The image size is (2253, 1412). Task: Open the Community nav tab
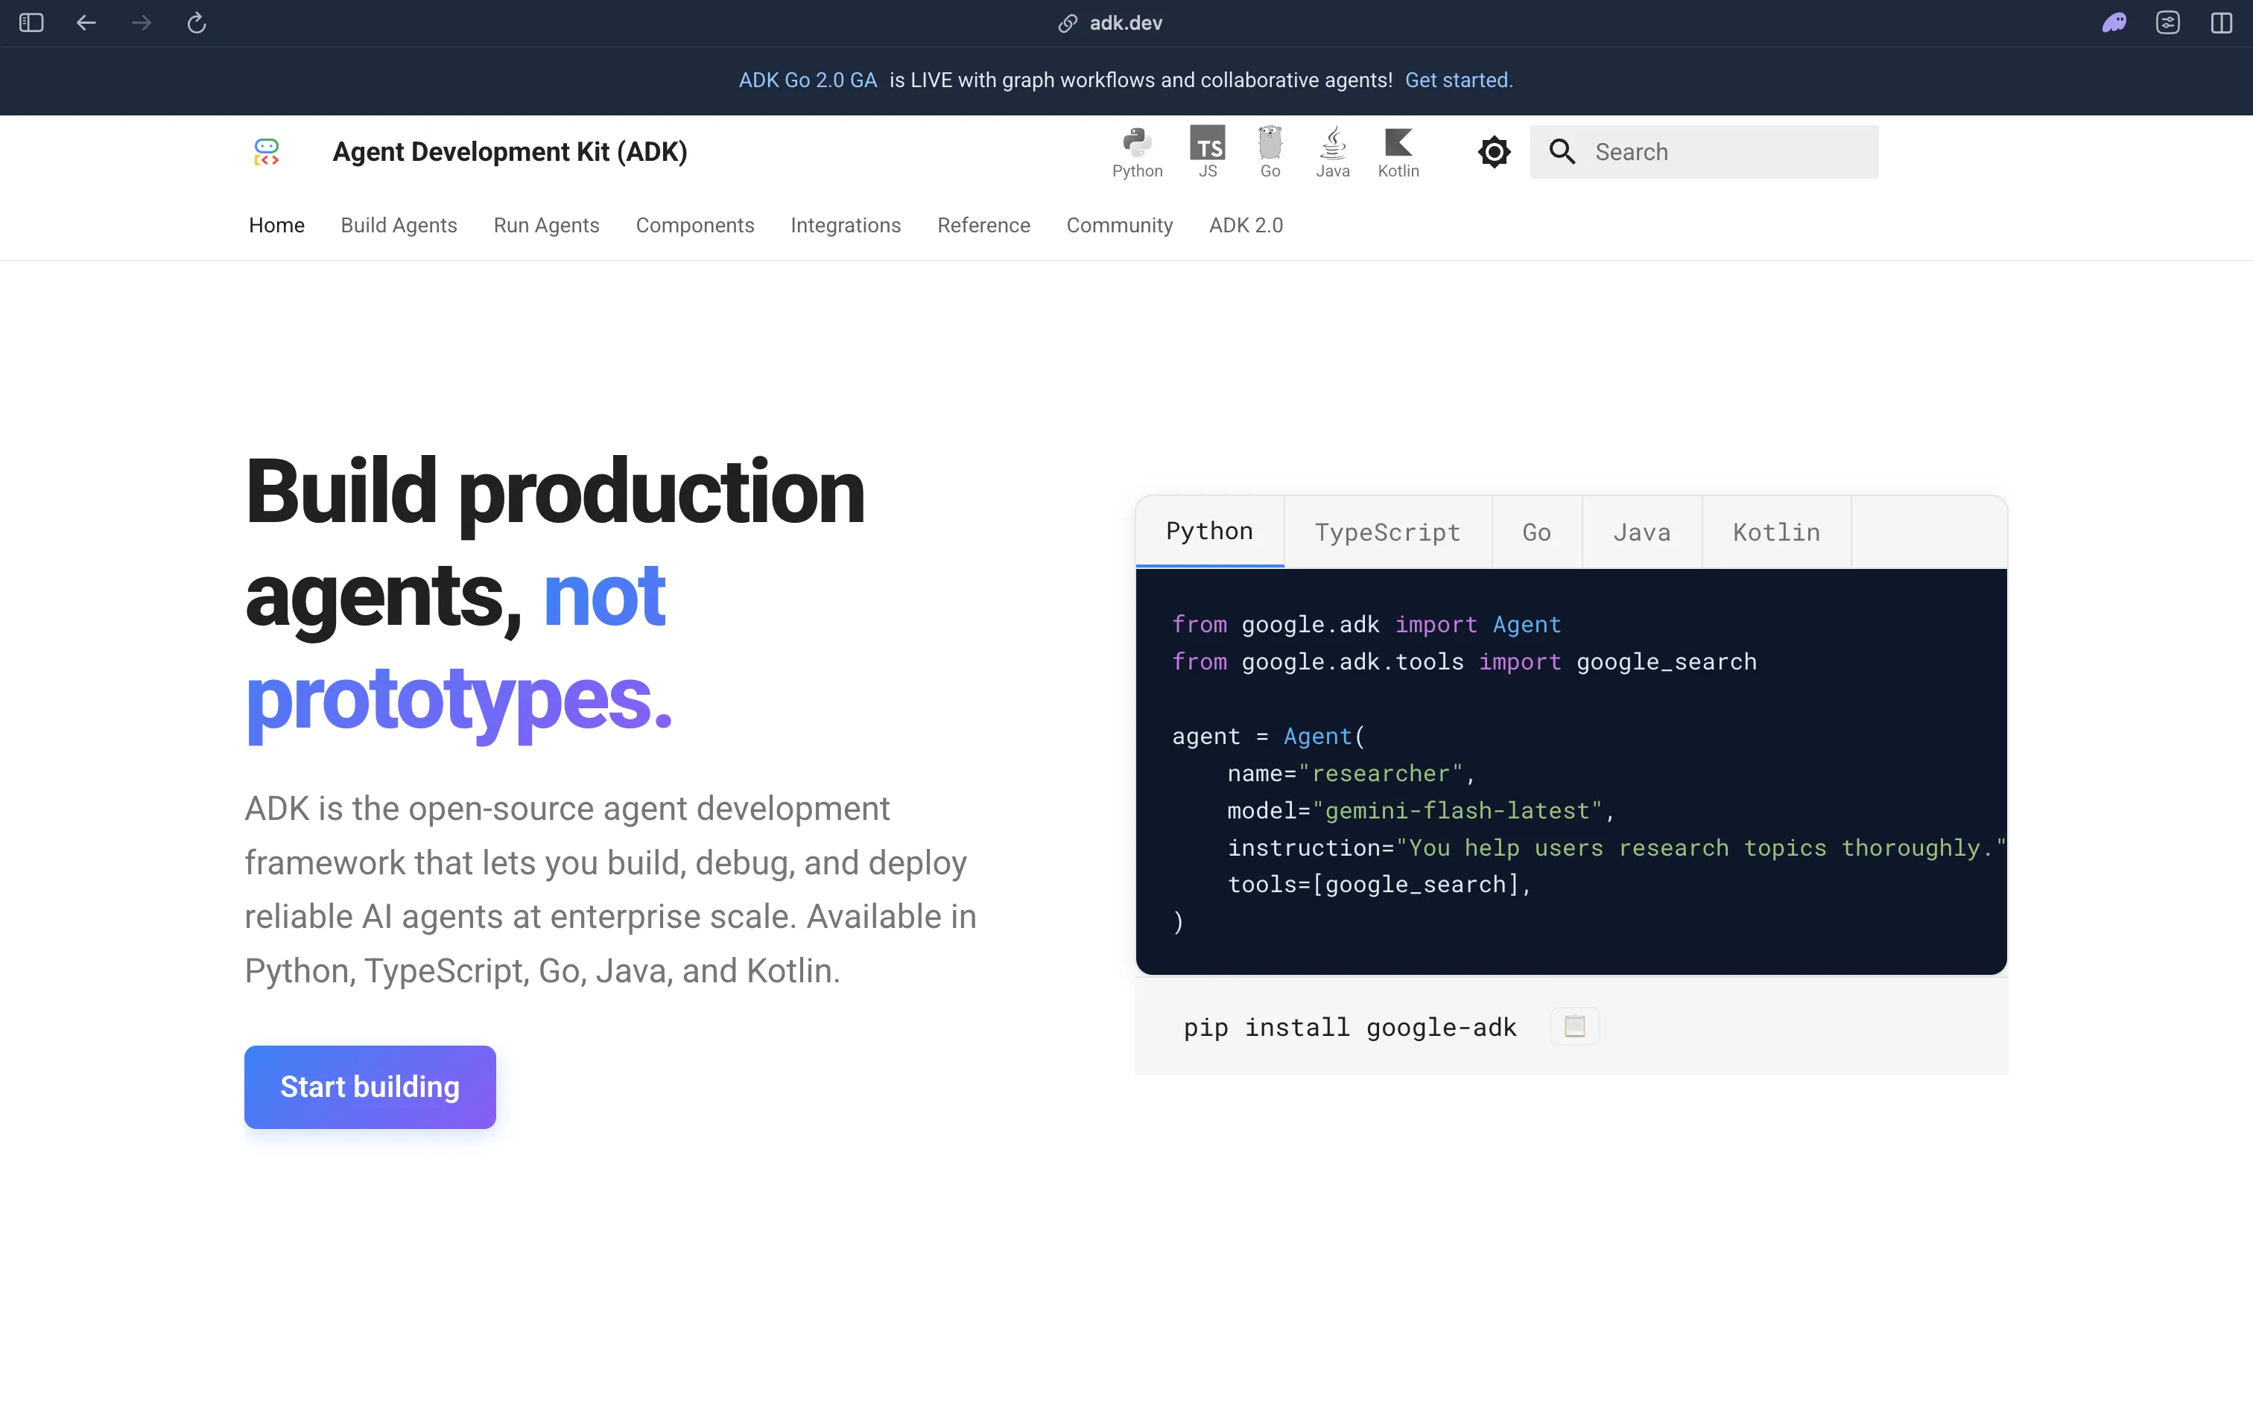coord(1119,225)
